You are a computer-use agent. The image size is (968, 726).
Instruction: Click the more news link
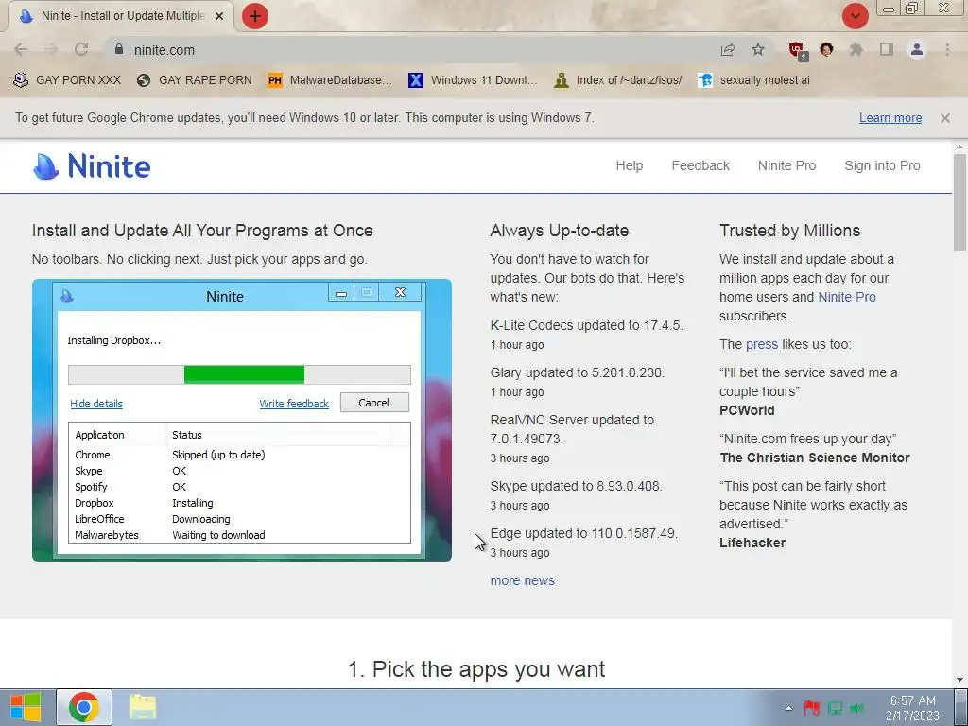coord(522,580)
